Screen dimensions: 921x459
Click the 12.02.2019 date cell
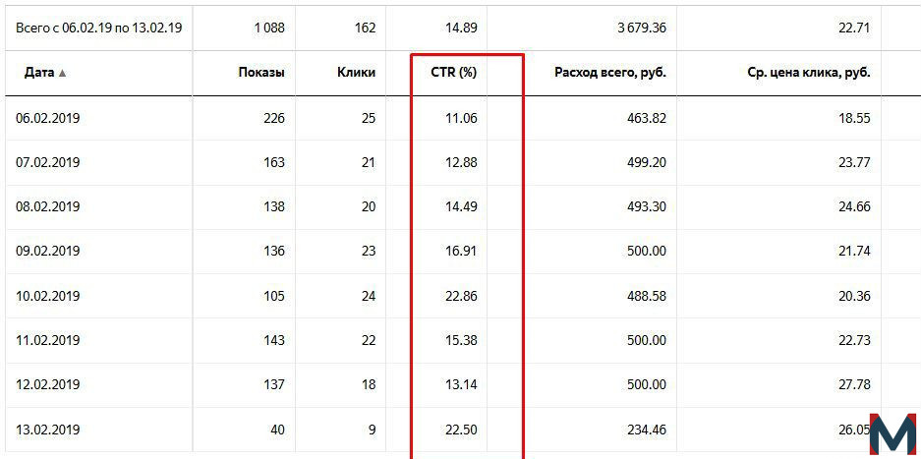click(x=47, y=385)
